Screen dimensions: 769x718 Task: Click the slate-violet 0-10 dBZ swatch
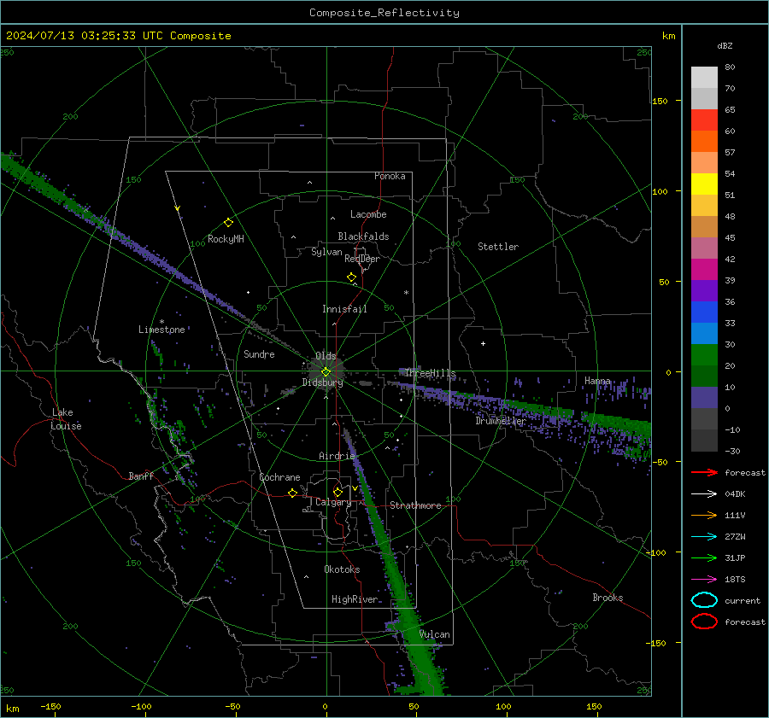coord(704,398)
